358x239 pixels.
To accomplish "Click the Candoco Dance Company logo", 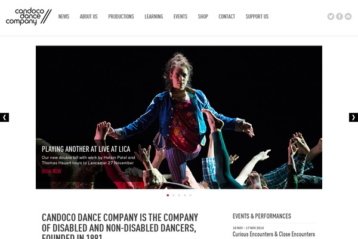I will click(x=29, y=17).
